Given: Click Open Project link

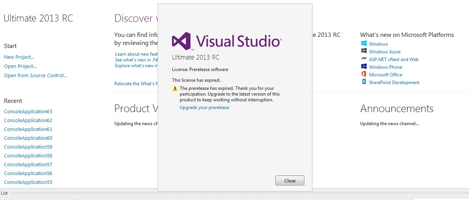Looking at the screenshot, I should 20,66.
